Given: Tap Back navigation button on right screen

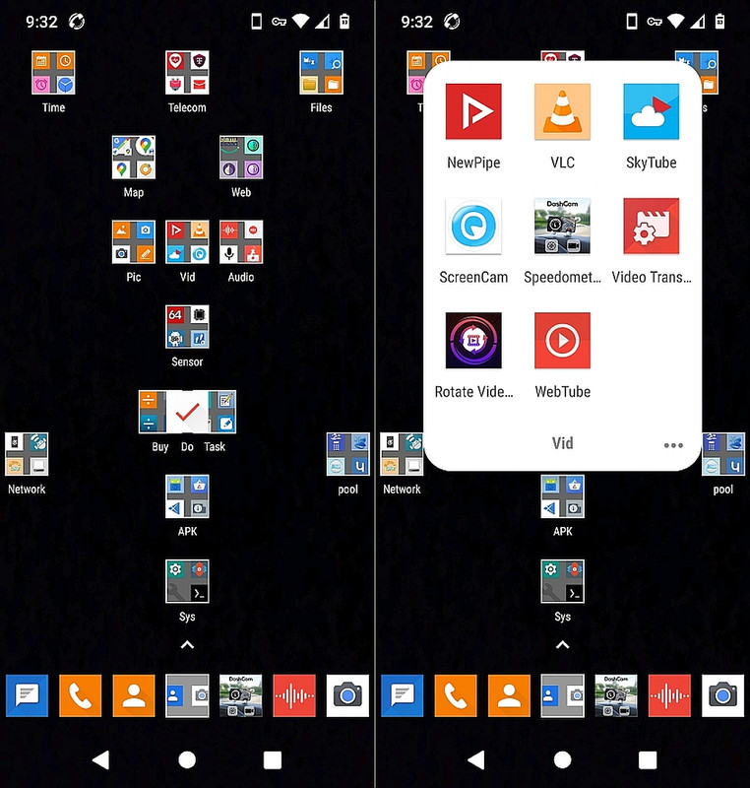Looking at the screenshot, I should coord(476,759).
